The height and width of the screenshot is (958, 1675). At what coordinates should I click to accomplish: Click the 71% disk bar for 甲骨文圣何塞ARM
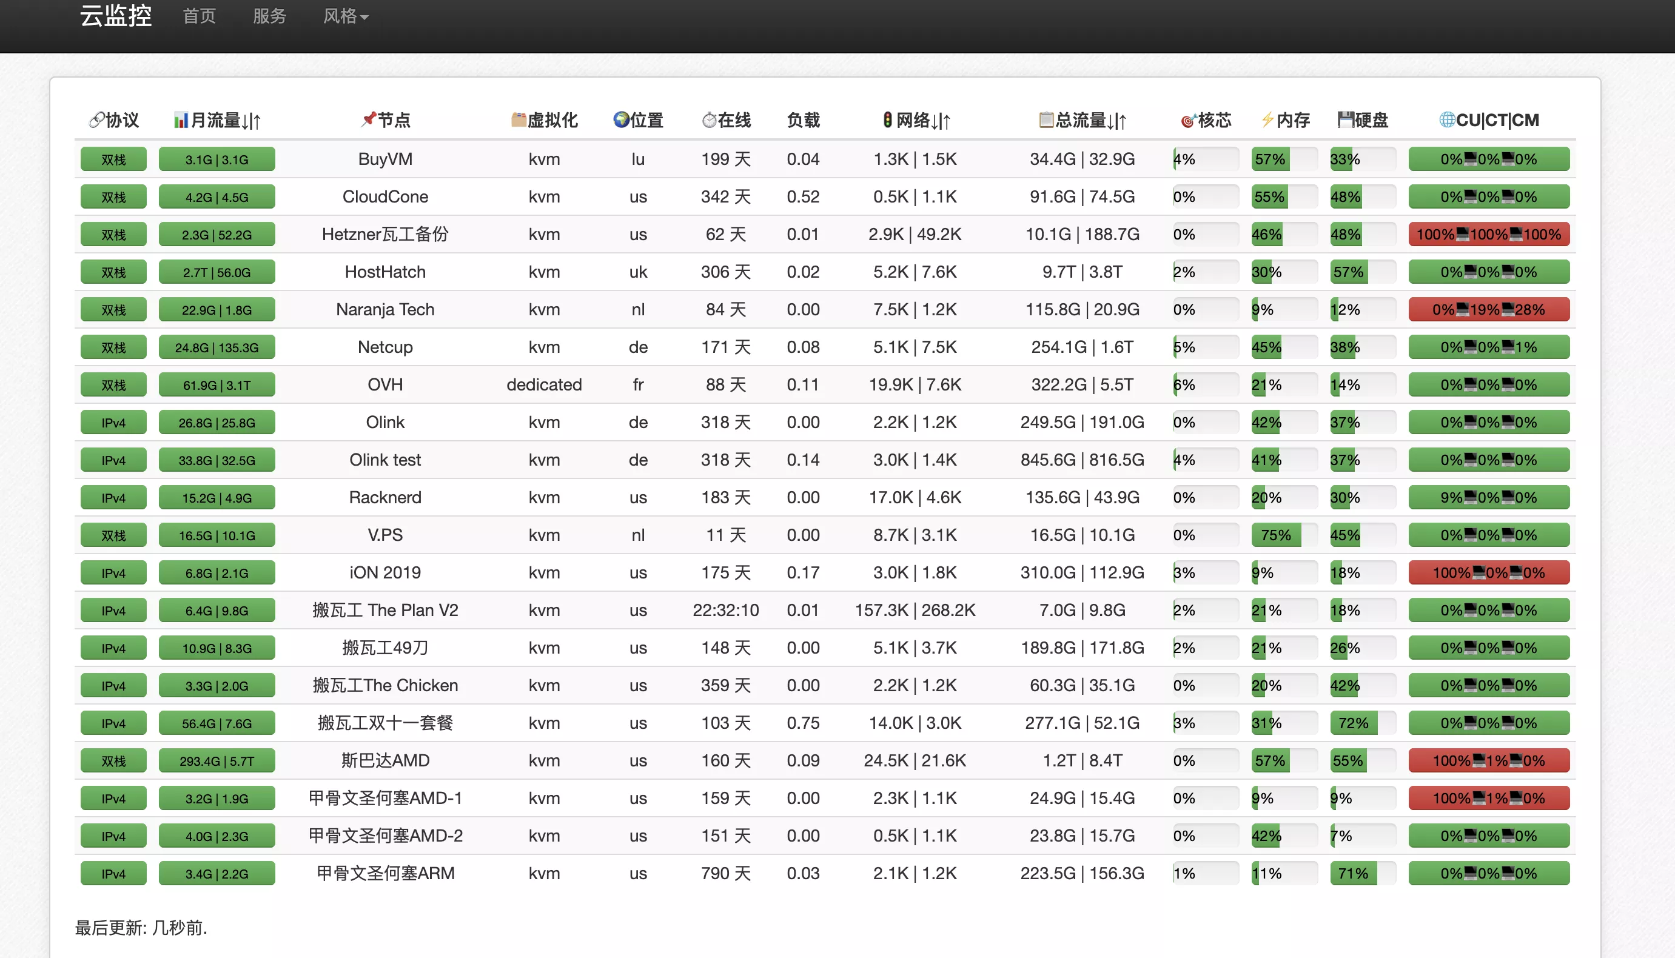pos(1363,874)
